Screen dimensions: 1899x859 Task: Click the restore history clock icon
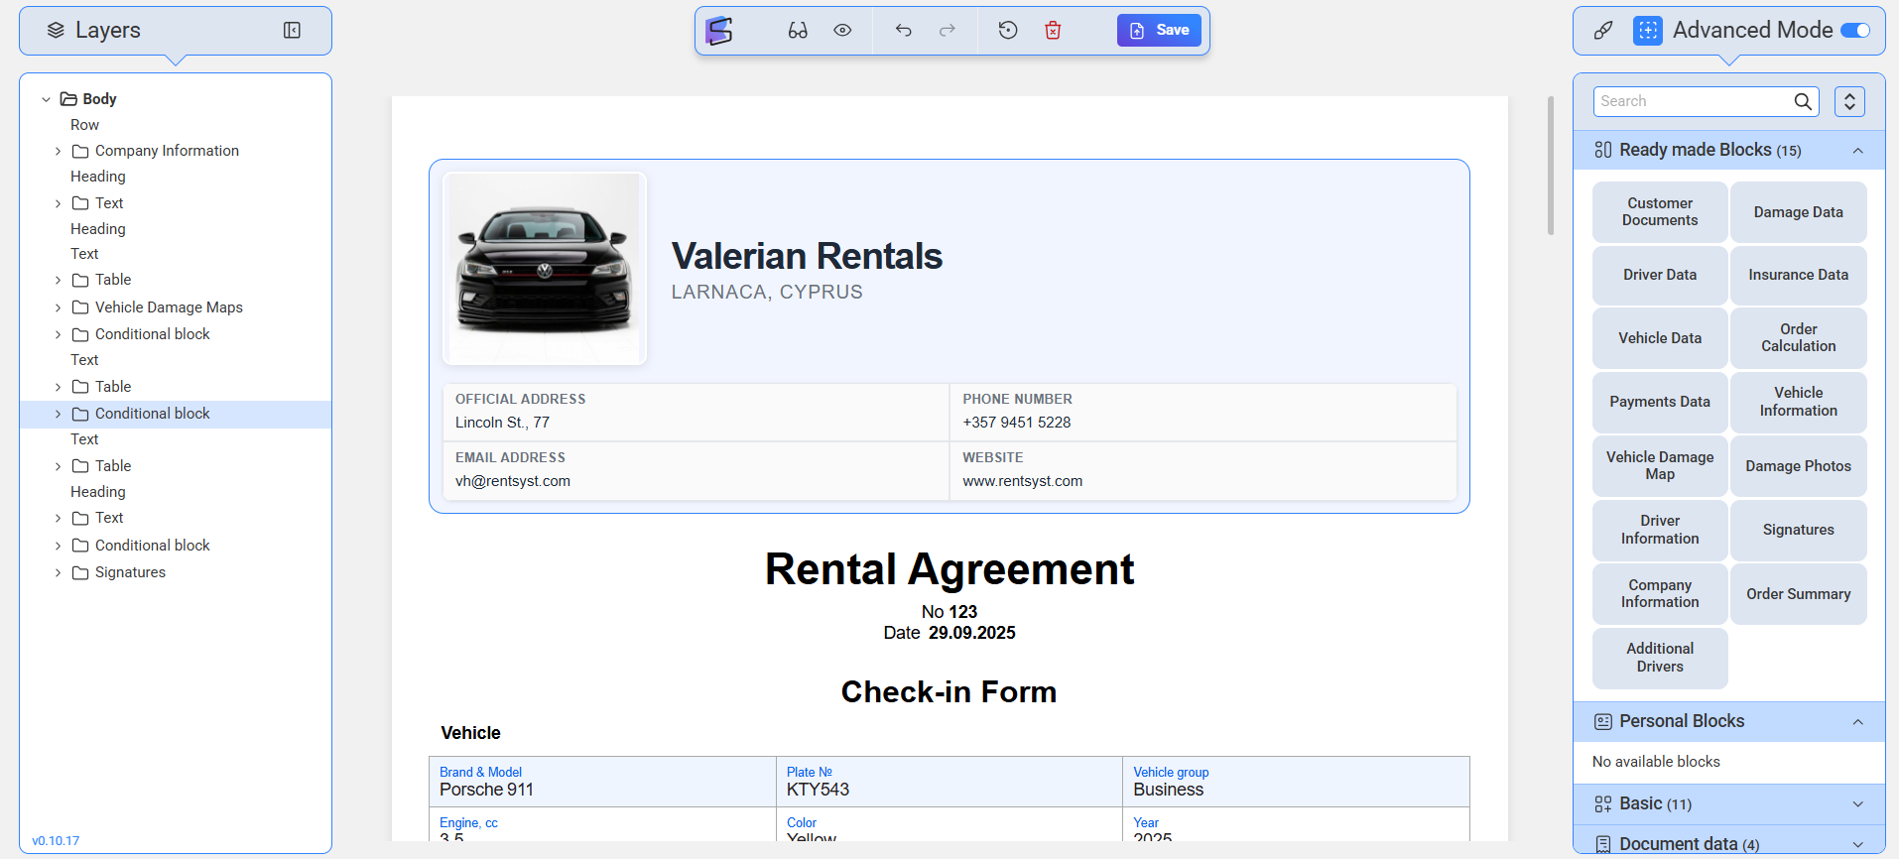pyautogui.click(x=1008, y=31)
